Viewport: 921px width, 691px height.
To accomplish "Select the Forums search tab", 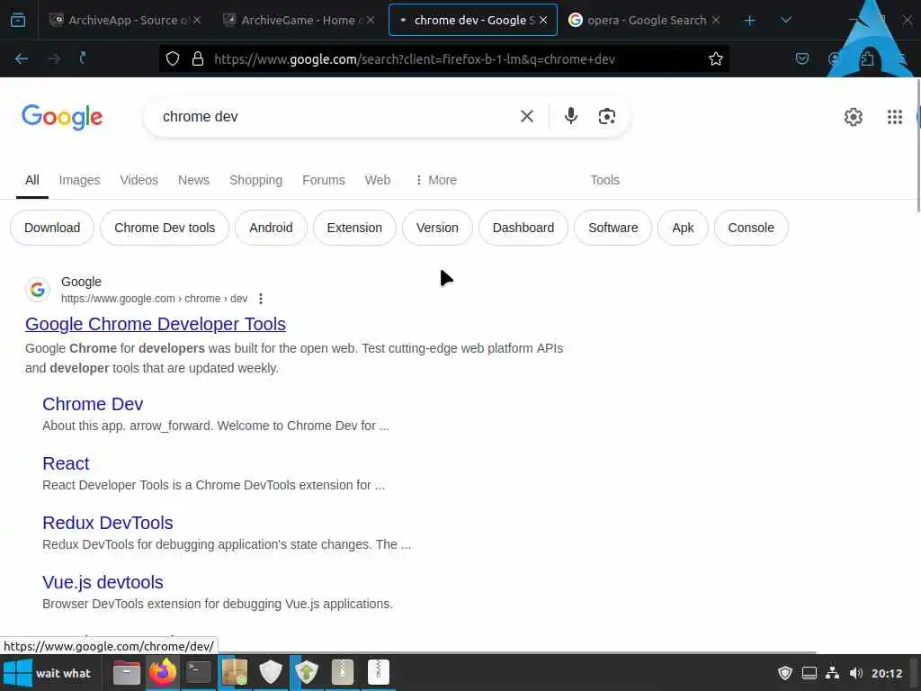I will [x=324, y=180].
